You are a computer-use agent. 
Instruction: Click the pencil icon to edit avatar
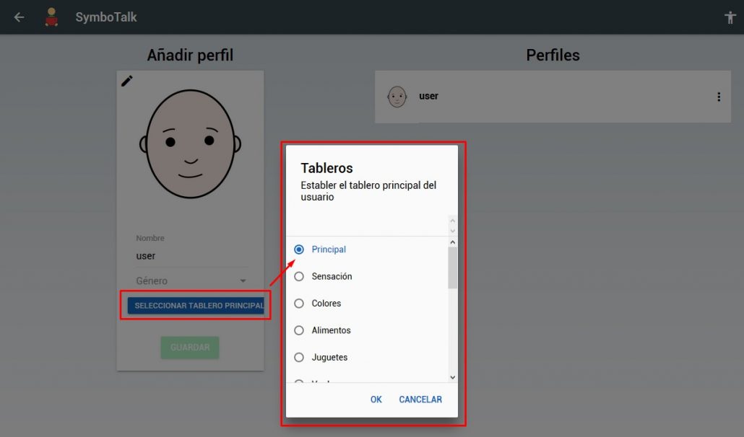(x=127, y=81)
